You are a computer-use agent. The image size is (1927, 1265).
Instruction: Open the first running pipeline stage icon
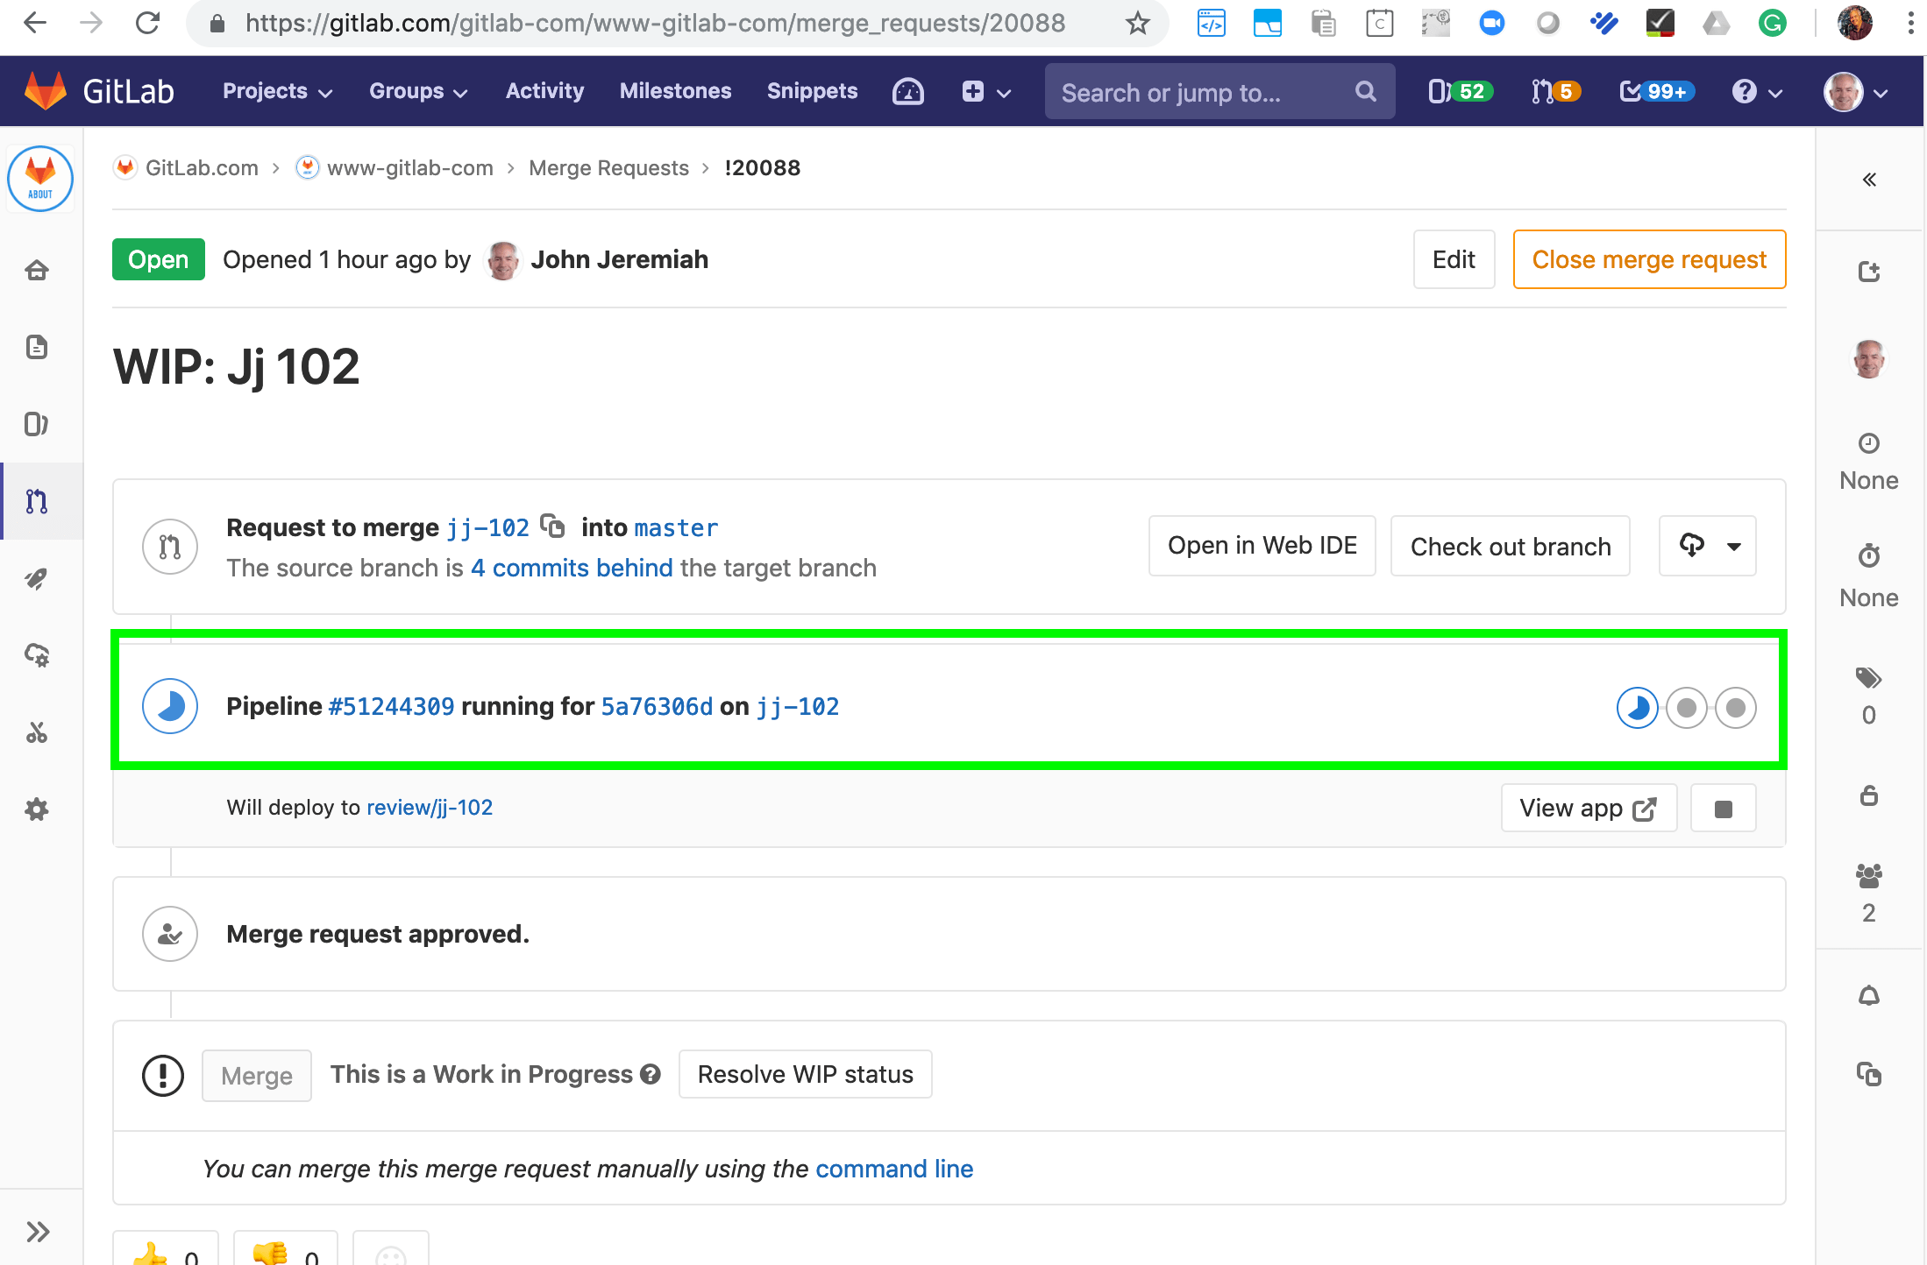[1637, 708]
